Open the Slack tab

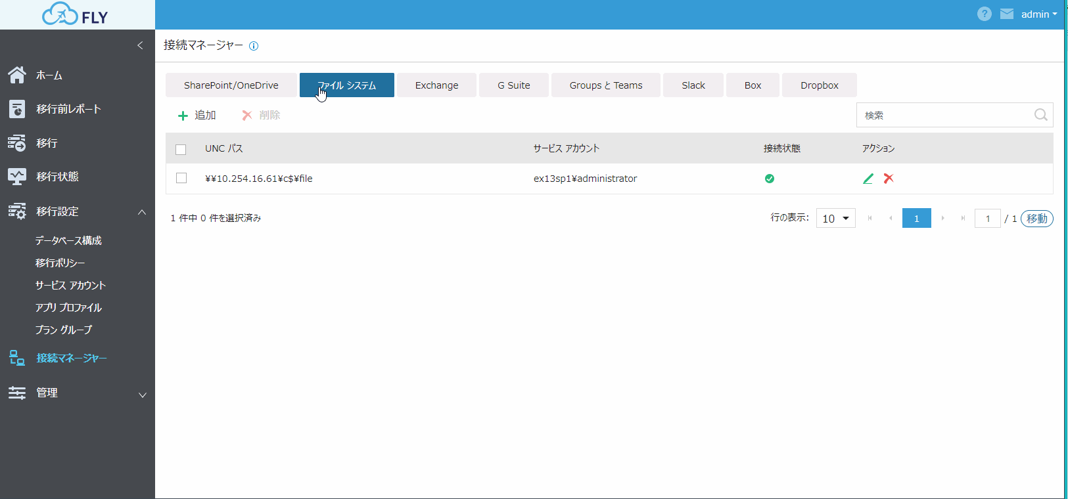click(693, 85)
